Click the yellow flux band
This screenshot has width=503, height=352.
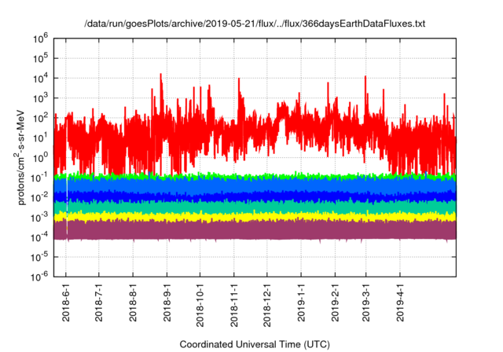[x=236, y=214]
